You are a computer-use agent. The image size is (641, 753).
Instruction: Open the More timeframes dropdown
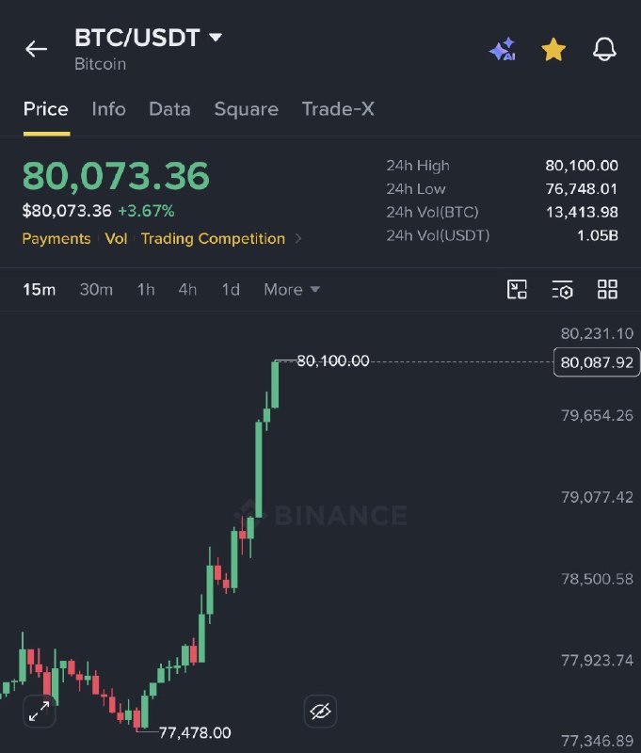tap(292, 290)
